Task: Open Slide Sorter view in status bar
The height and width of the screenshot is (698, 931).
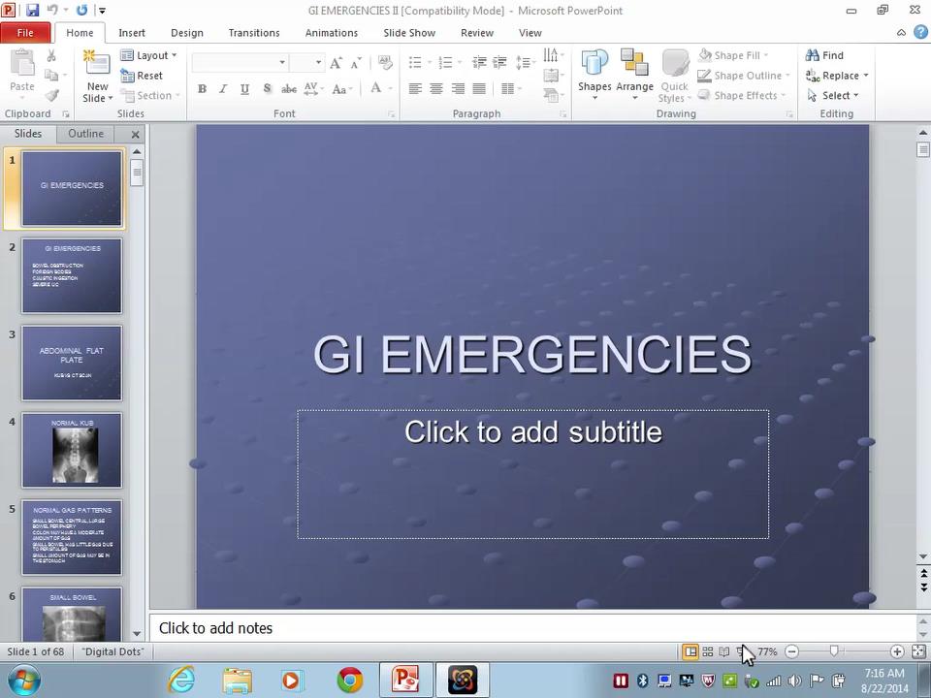Action: click(708, 652)
